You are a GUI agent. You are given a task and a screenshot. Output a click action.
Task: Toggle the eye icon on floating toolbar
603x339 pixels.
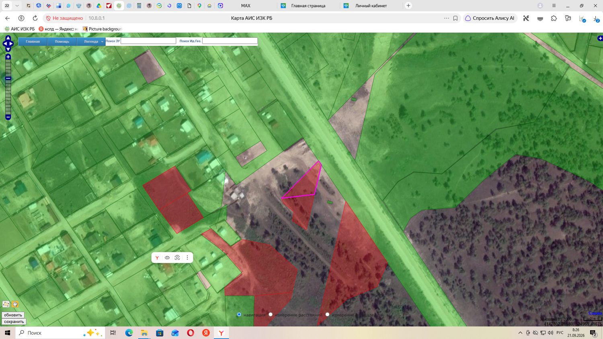pyautogui.click(x=167, y=258)
